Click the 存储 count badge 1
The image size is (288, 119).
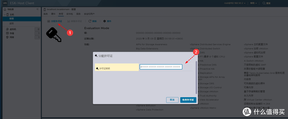coord(37,33)
